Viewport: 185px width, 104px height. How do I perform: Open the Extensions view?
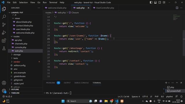click(x=4, y=40)
